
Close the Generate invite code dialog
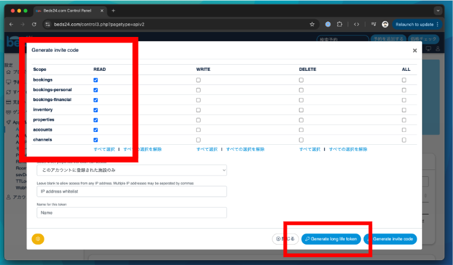click(414, 51)
